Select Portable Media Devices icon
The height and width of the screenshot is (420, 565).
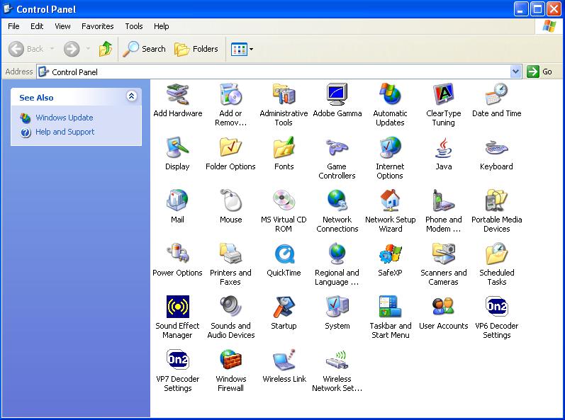pyautogui.click(x=496, y=200)
